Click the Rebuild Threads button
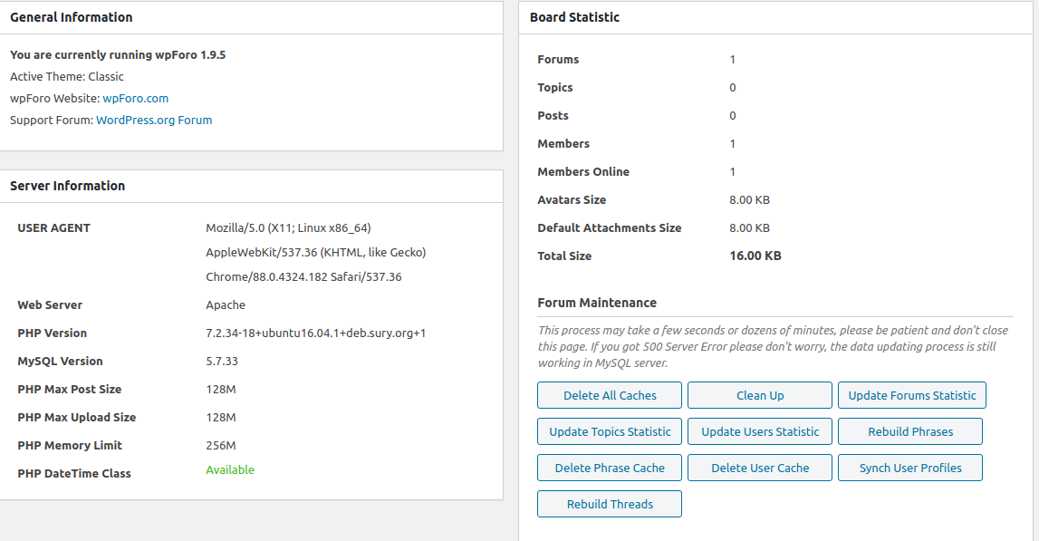 (x=610, y=504)
